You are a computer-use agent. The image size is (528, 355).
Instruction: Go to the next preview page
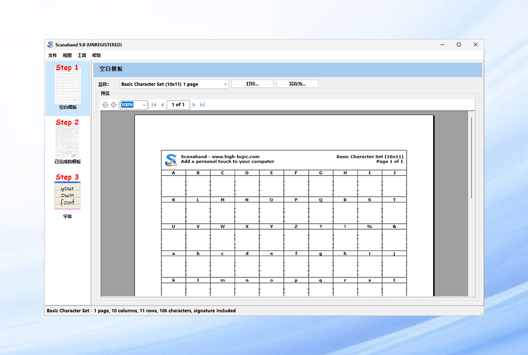click(194, 104)
